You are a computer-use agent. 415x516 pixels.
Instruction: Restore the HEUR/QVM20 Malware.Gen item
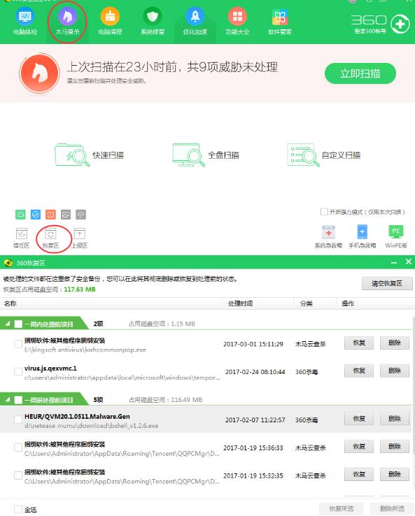coord(359,419)
